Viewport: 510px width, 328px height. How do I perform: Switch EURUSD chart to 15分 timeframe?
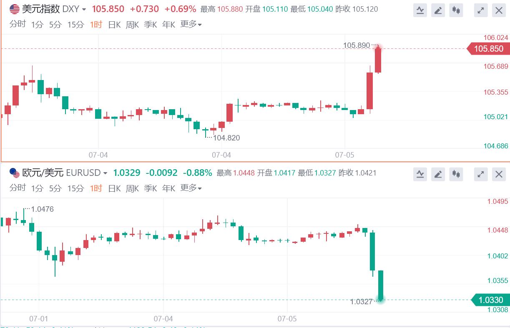(75, 188)
